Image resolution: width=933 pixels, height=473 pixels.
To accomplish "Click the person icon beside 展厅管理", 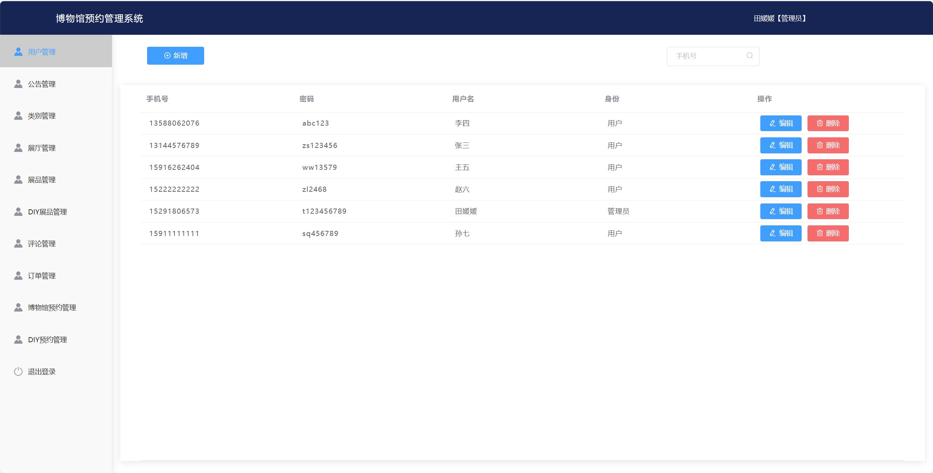I will (x=18, y=148).
